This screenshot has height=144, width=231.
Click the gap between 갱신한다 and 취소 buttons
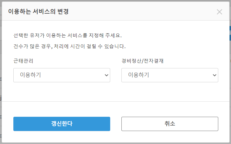click(x=116, y=124)
